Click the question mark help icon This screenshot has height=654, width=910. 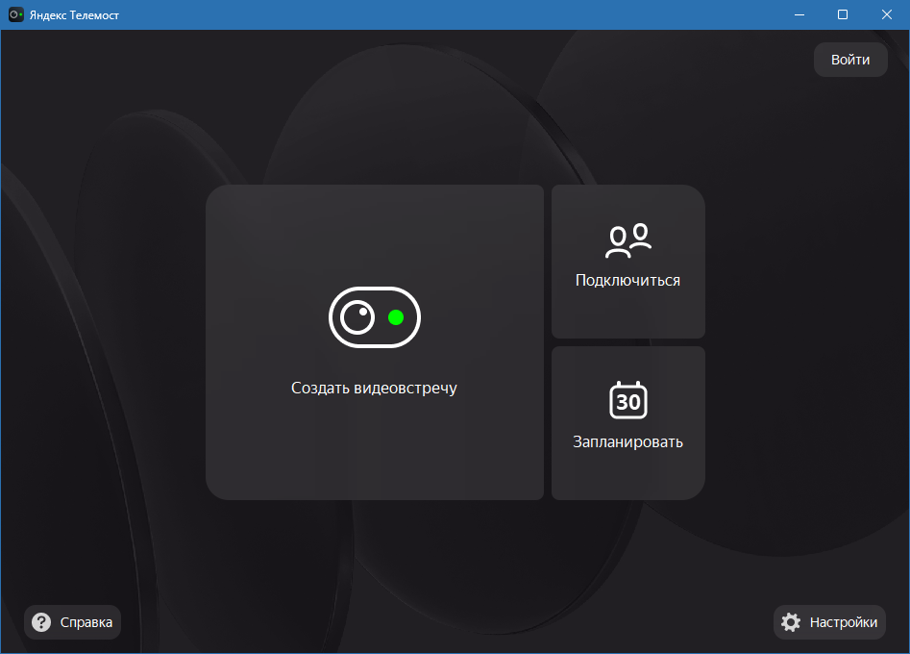(x=41, y=622)
